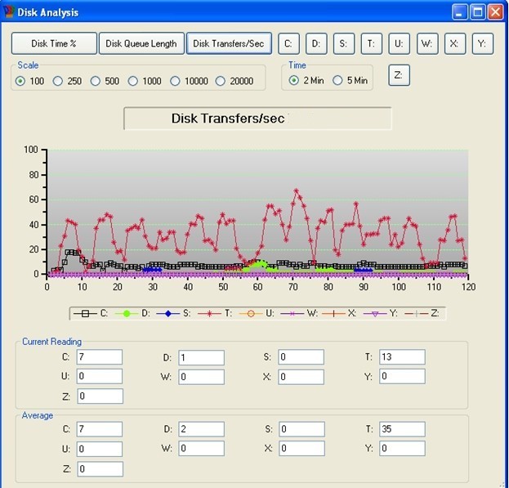509x488 pixels.
Task: Click Average U: field
Action: tap(100, 449)
